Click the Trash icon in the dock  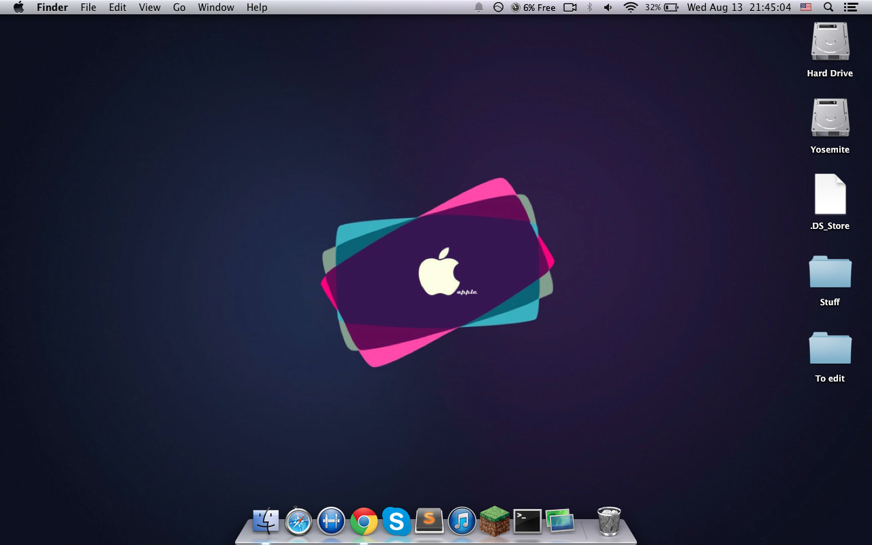[x=608, y=521]
